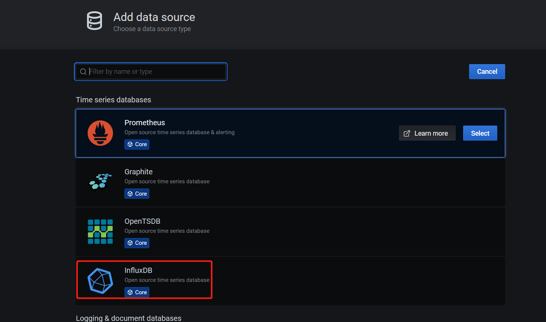The height and width of the screenshot is (322, 546).
Task: Click the Graphite logo icon
Action: (100, 182)
